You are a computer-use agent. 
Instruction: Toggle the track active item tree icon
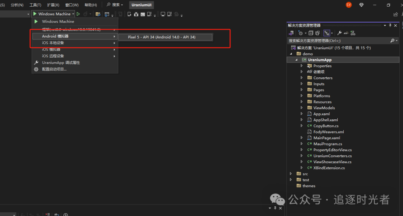click(327, 33)
